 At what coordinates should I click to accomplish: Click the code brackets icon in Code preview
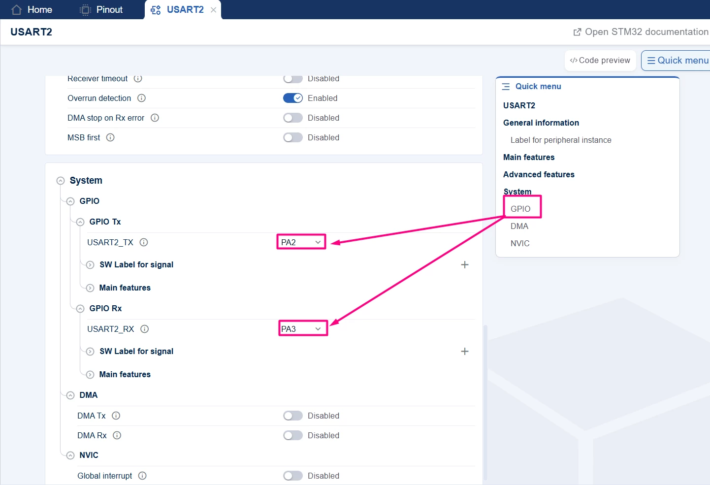(x=574, y=60)
